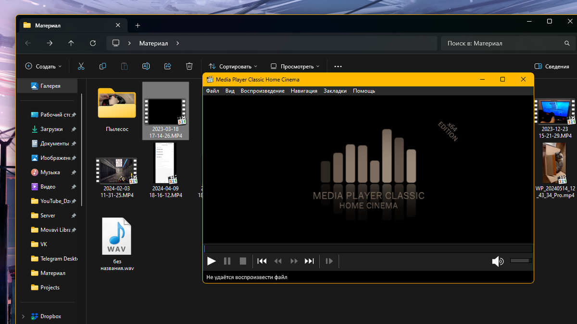
Task: Click the paste icon in Explorer toolbar
Action: pos(124,66)
